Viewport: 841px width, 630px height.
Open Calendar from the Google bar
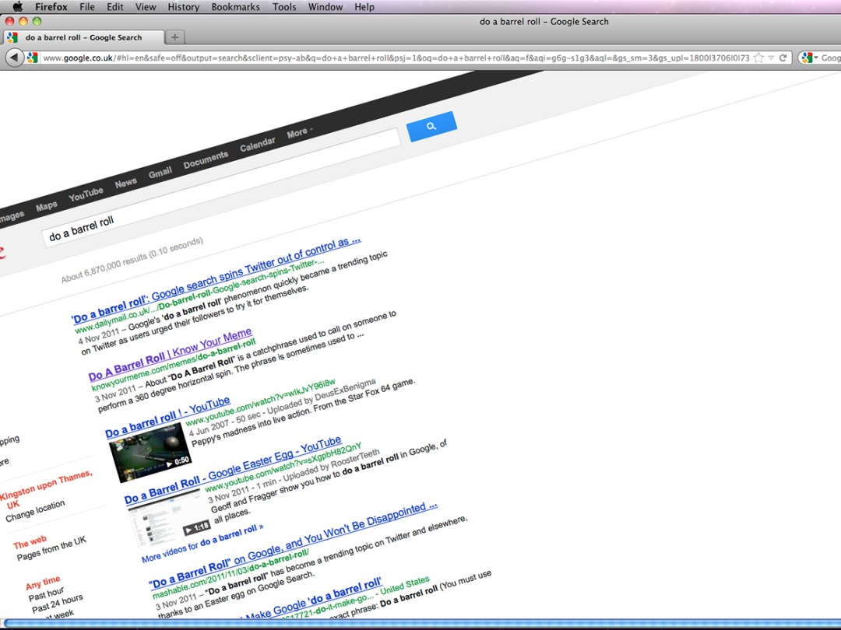pos(258,144)
